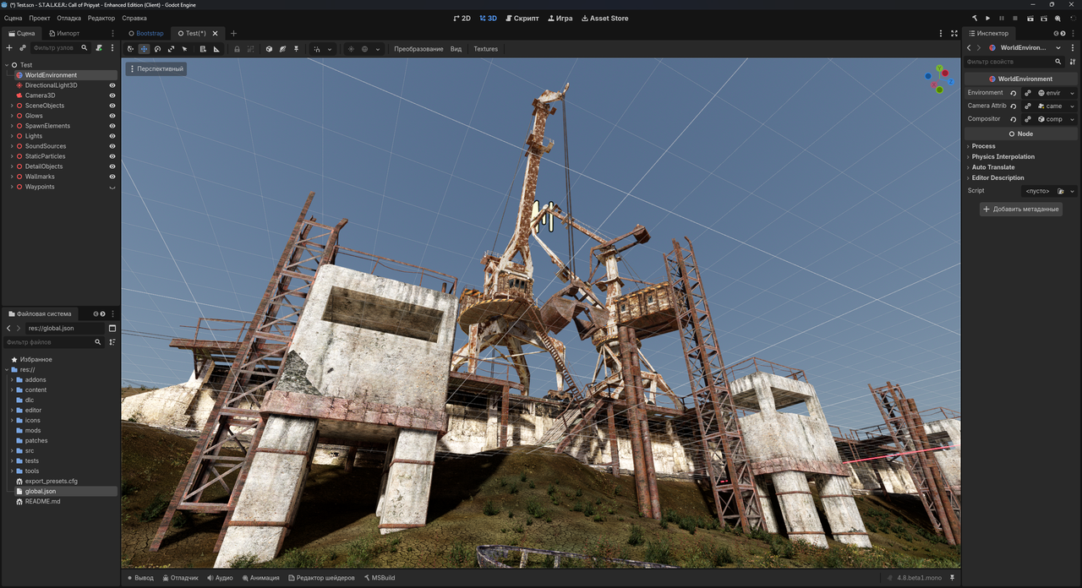Open the Script quick load folder icon
This screenshot has height=588, width=1082.
point(1061,191)
